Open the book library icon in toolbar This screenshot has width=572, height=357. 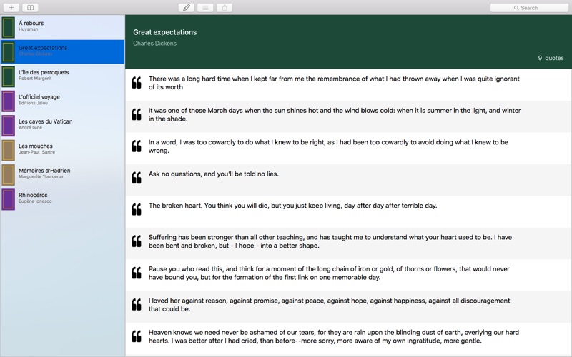(30, 8)
